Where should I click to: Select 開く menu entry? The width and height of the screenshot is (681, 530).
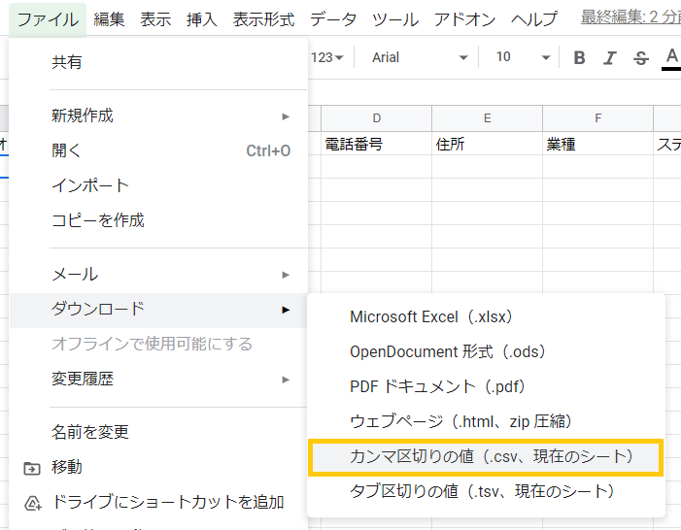click(158, 150)
